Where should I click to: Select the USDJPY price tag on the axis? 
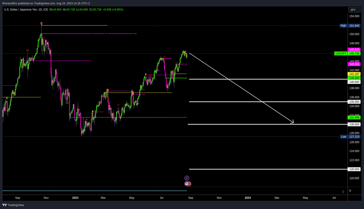[341, 53]
